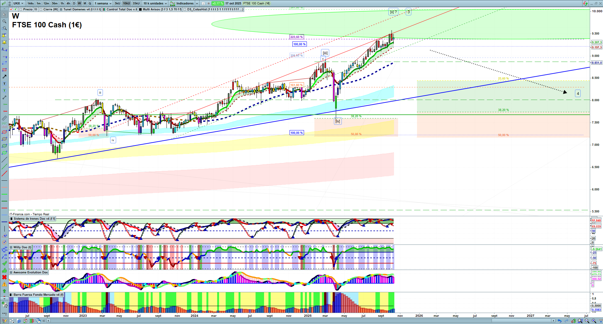
Task: Click the double-left chevron in bottom bar
Action: [x=44, y=321]
